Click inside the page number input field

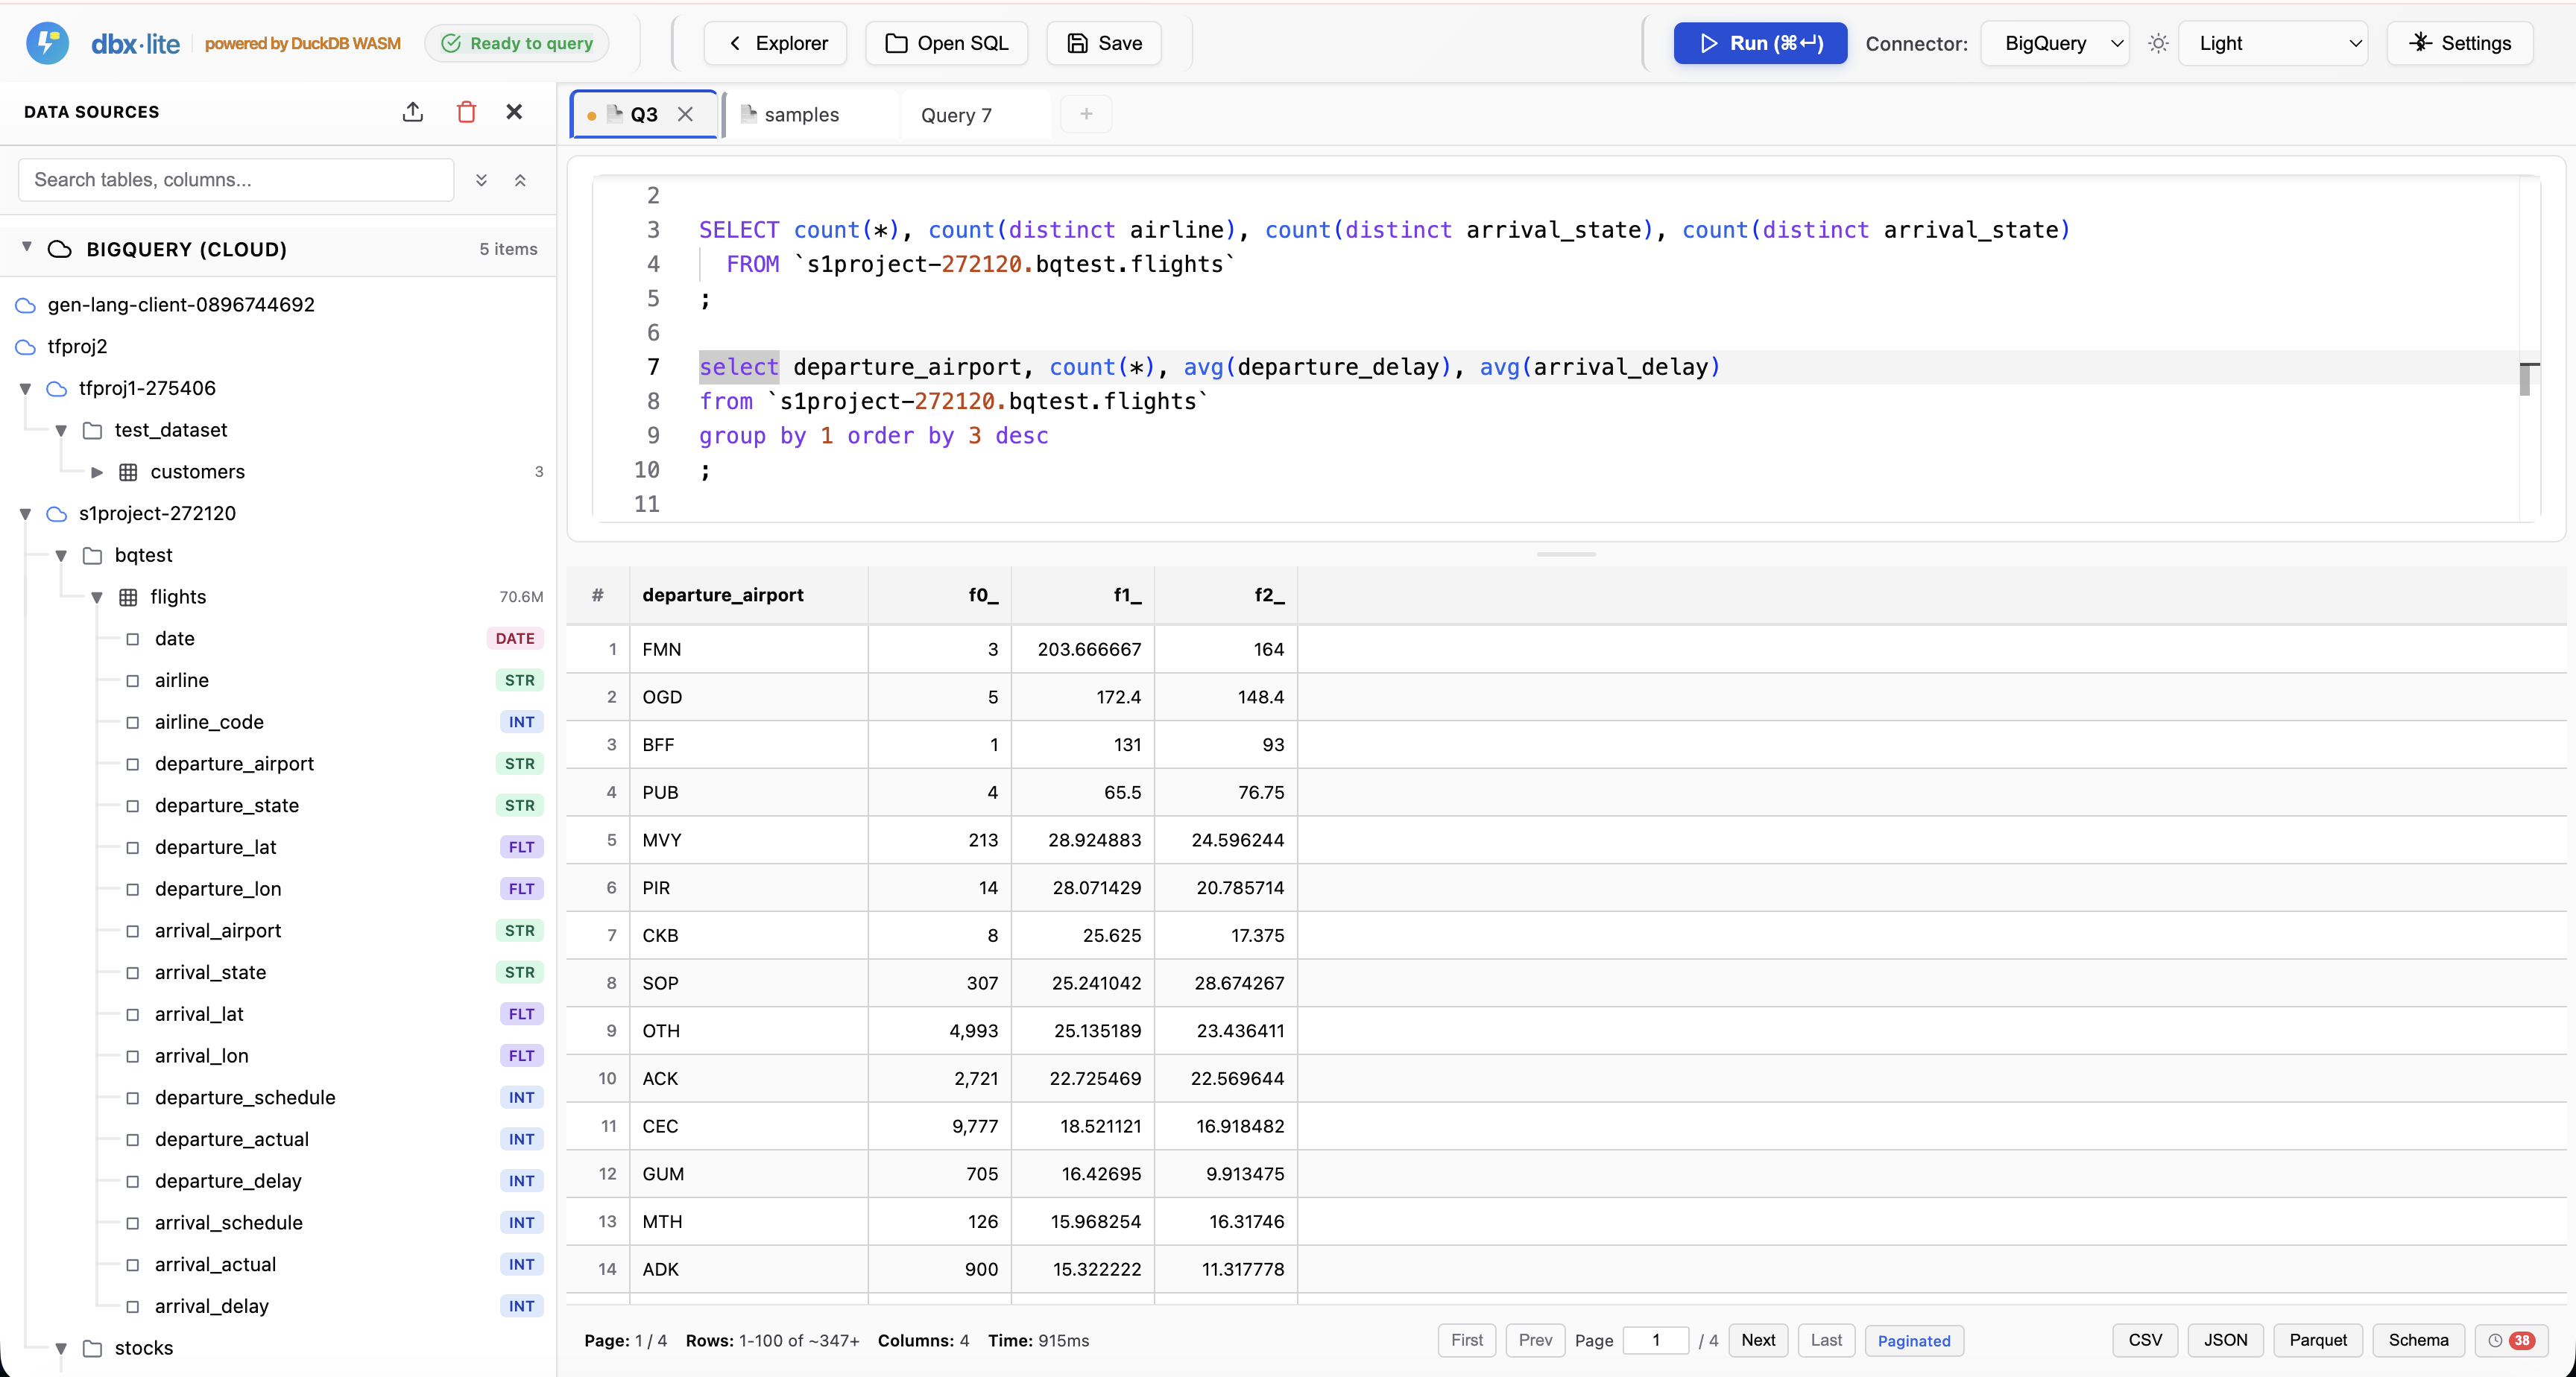coord(1658,1340)
